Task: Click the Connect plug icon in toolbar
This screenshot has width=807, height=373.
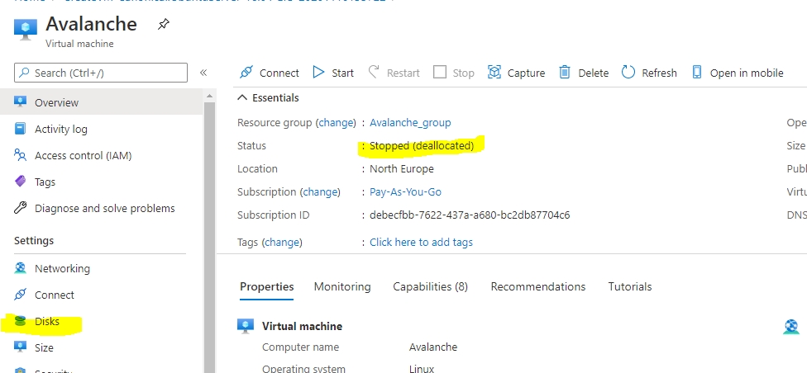Action: 246,73
